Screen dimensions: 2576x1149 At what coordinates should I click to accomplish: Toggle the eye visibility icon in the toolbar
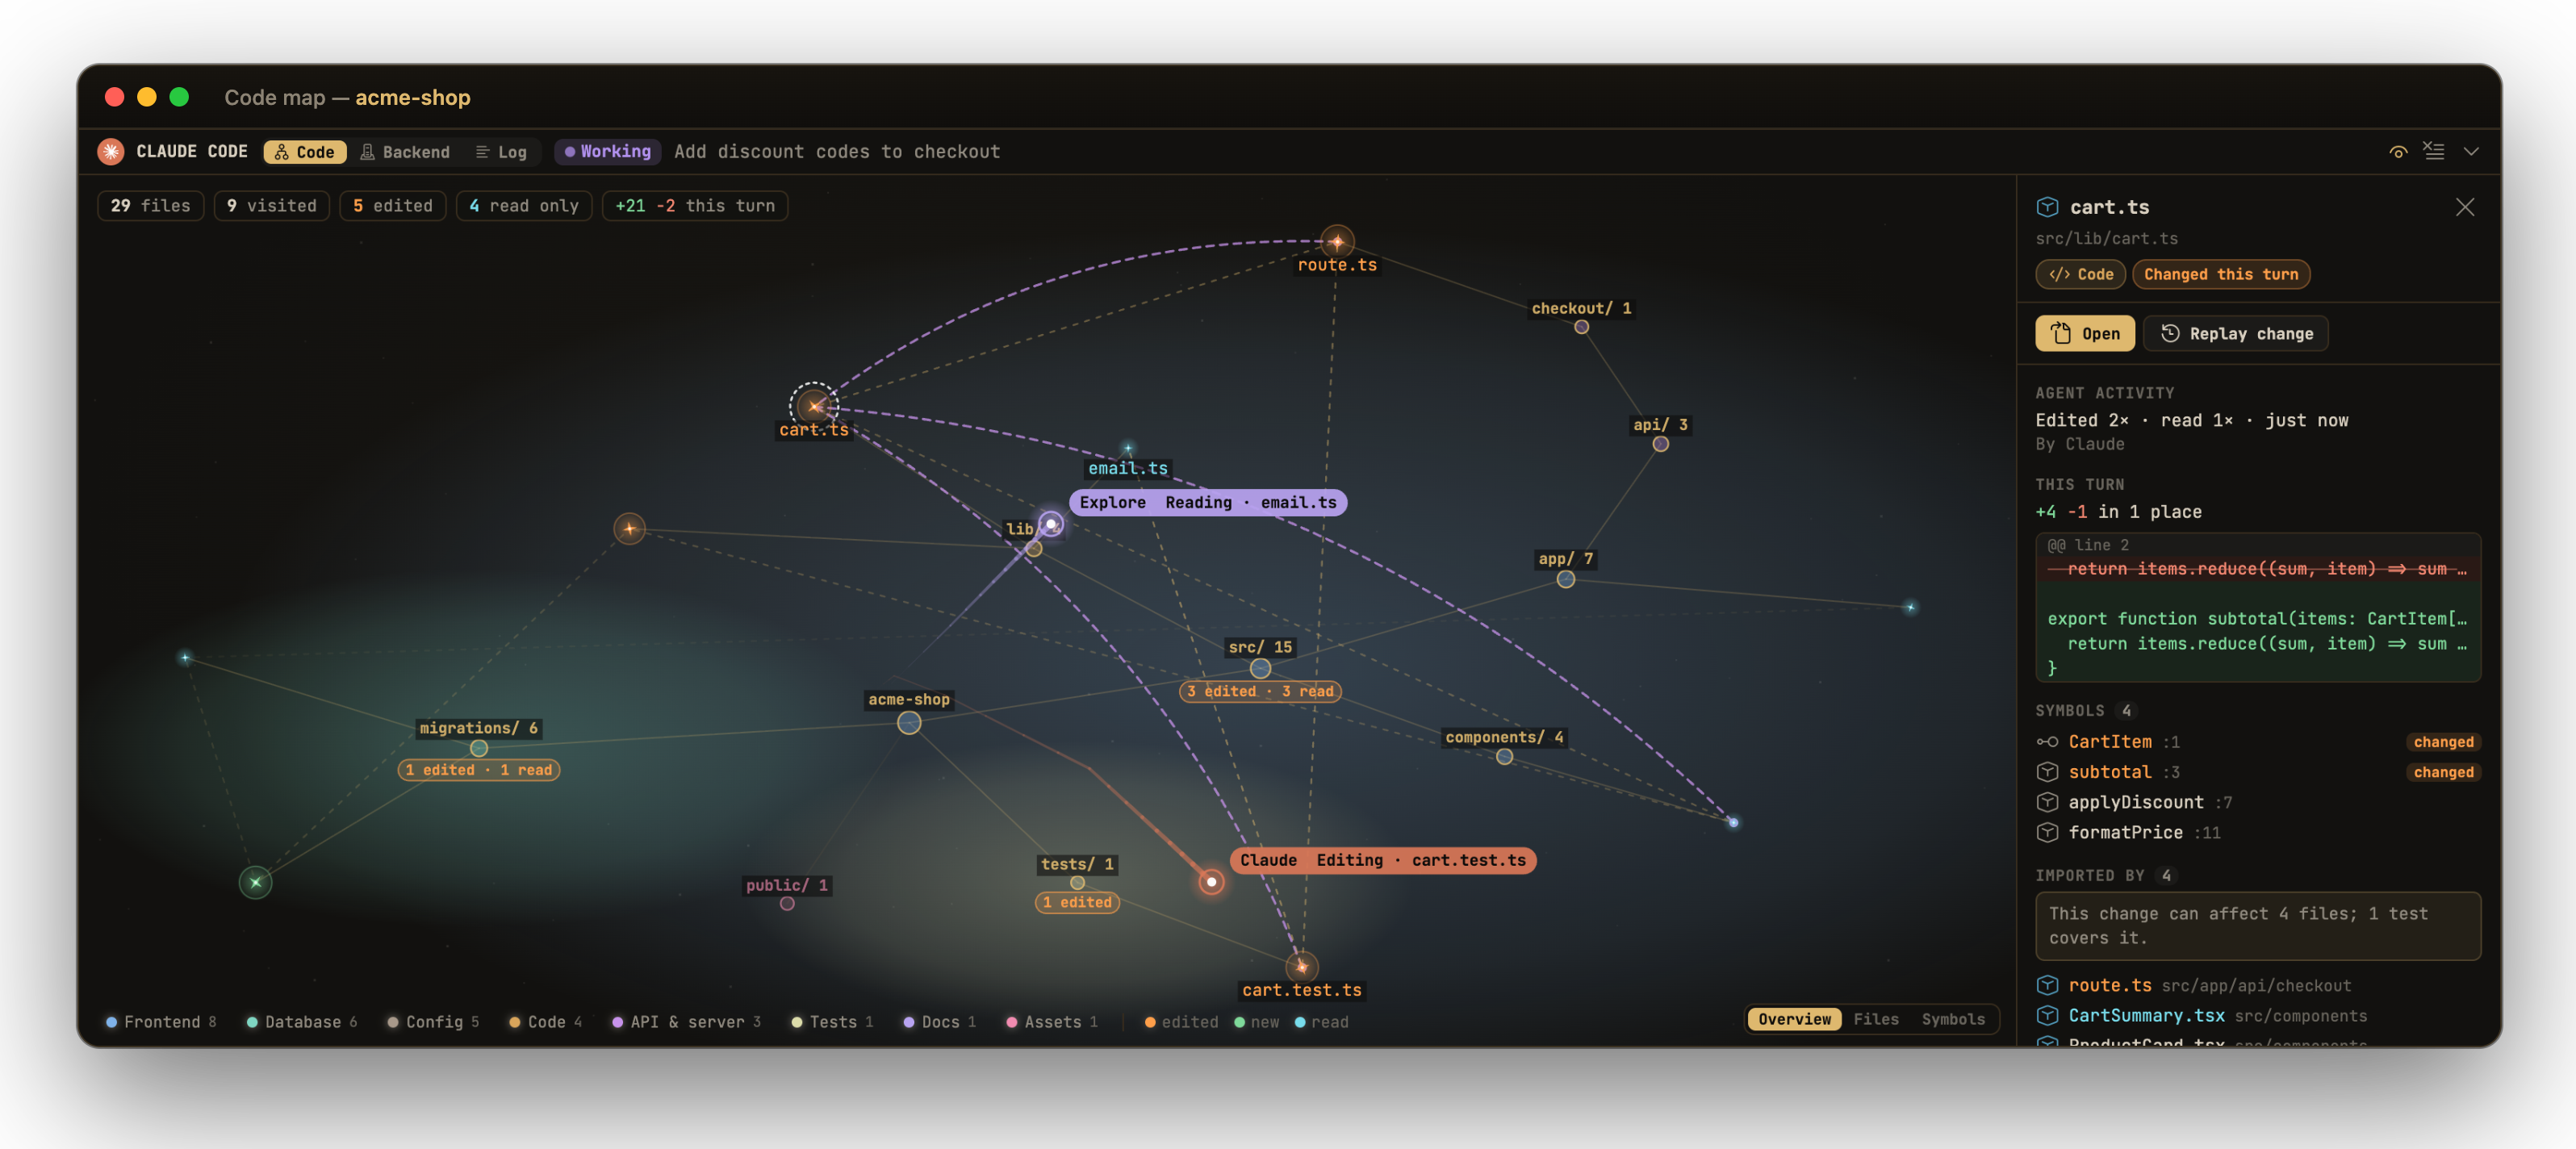[2398, 152]
